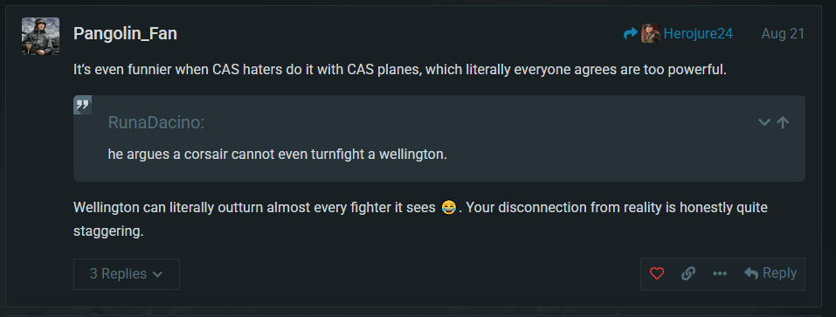Jump to quoted post with up arrow
This screenshot has height=317, width=836.
[x=782, y=122]
